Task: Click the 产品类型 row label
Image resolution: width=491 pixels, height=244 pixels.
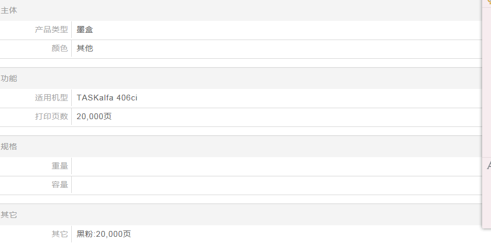Action: tap(51, 30)
